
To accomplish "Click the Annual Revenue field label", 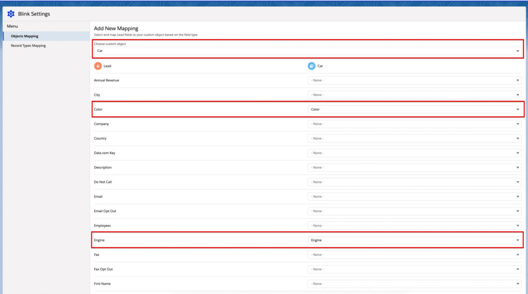I will tap(106, 80).
